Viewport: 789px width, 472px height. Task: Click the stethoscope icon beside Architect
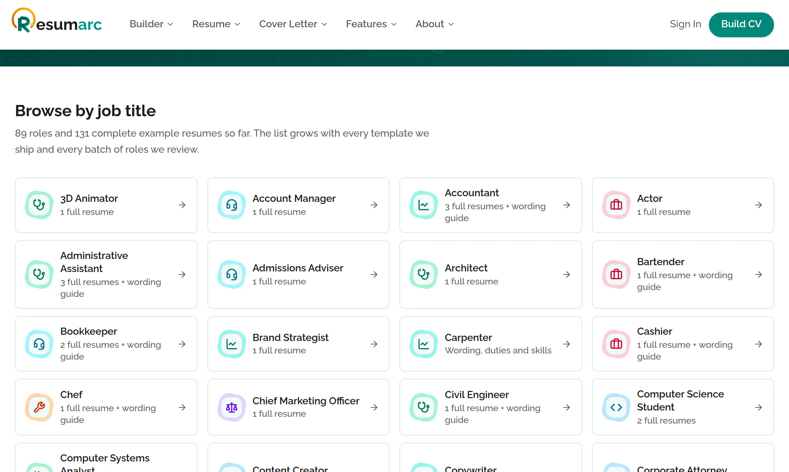tap(423, 274)
